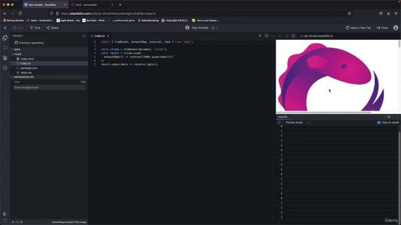Select the index.ts editor tab
Viewport: 401px width, 225px height.
pos(99,36)
